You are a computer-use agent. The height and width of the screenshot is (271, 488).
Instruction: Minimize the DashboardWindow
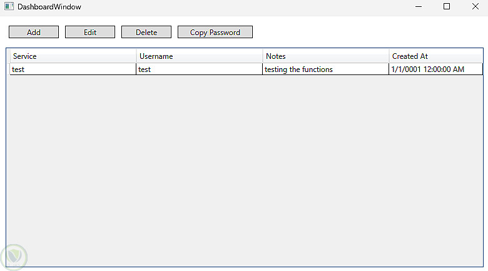pyautogui.click(x=418, y=7)
